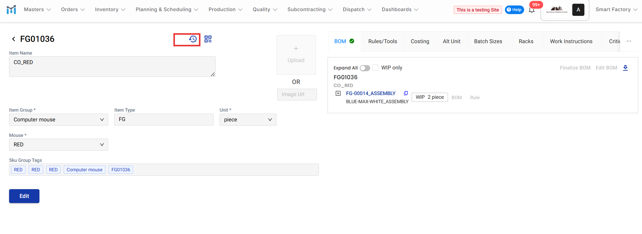Open the Inventory menu
642x234 pixels.
(110, 9)
